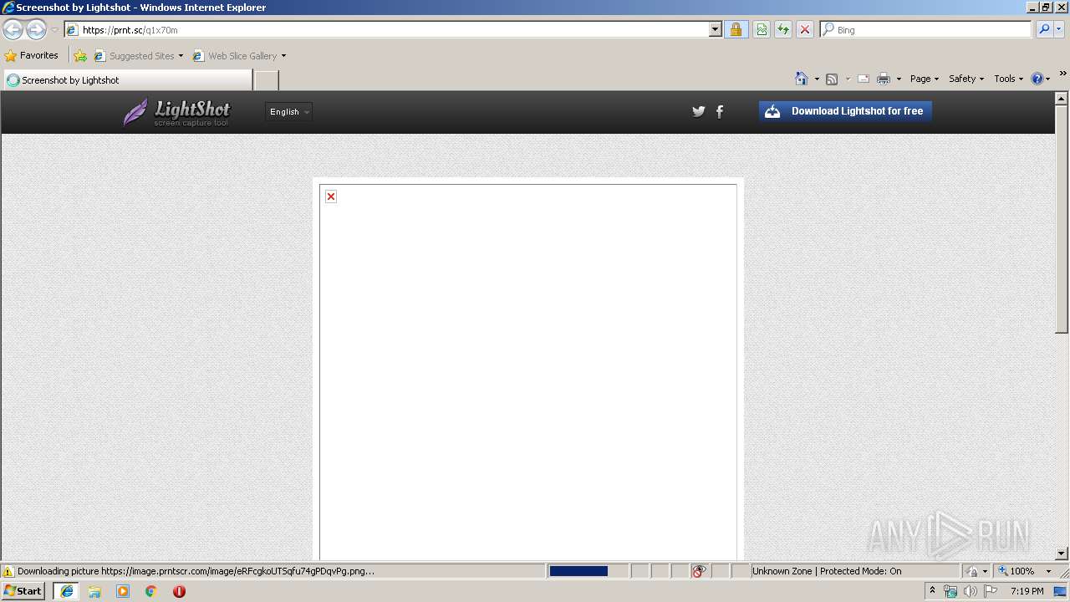Click the status bar security lock icon
Image resolution: width=1070 pixels, height=602 pixels.
point(972,571)
